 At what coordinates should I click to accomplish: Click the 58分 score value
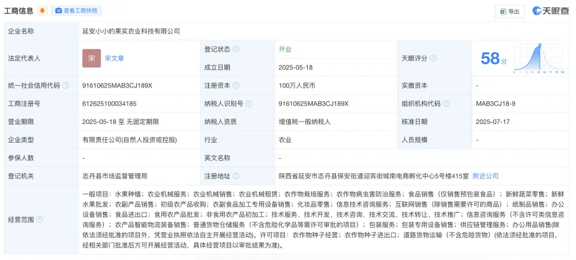click(494, 59)
